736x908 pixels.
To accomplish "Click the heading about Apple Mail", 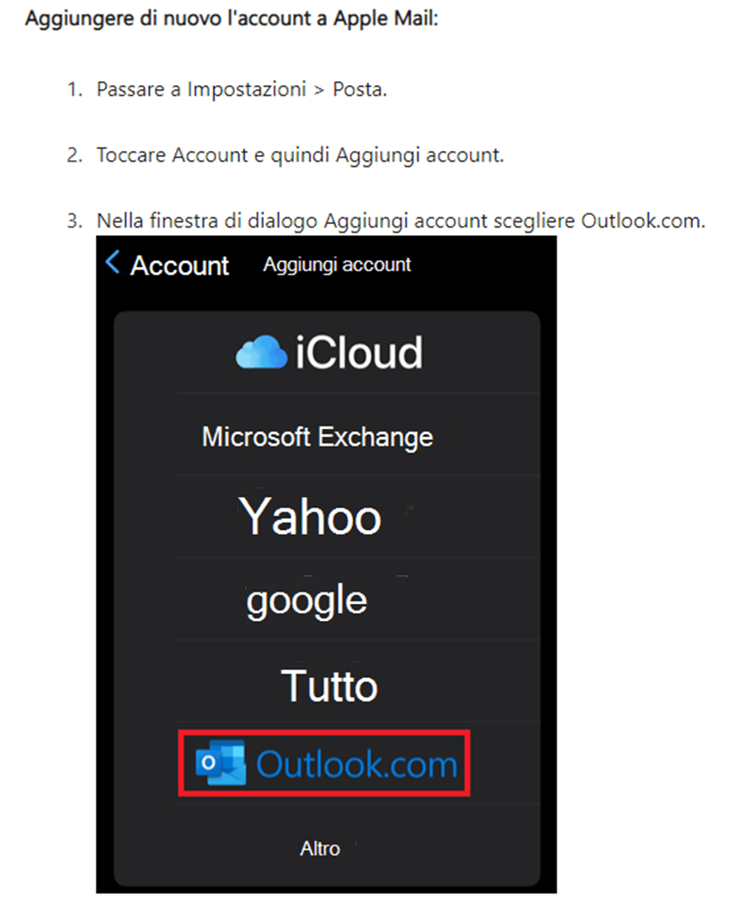I will (232, 19).
